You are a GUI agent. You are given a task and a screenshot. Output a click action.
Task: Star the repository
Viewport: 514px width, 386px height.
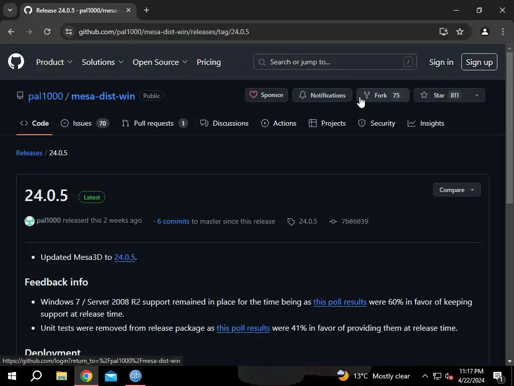click(441, 95)
